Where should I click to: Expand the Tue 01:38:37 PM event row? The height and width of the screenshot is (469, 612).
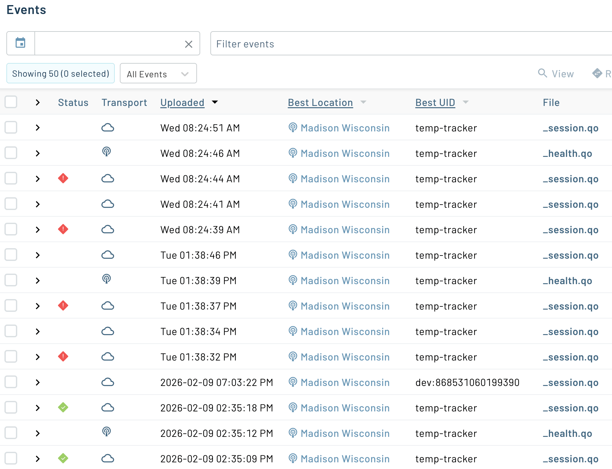(x=38, y=306)
